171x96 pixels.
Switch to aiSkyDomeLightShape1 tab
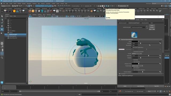pyautogui.click(x=134, y=23)
